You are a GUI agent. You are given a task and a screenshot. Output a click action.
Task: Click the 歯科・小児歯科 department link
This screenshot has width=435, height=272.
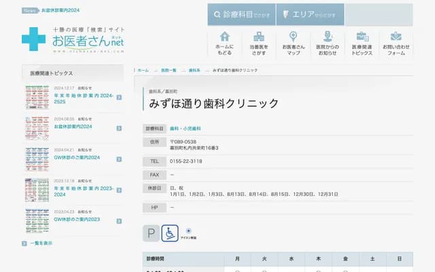coord(184,128)
